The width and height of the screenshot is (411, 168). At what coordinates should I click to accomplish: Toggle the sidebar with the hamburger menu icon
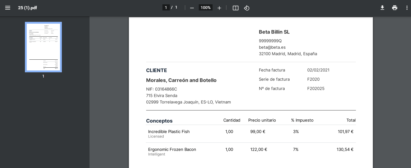[x=8, y=8]
